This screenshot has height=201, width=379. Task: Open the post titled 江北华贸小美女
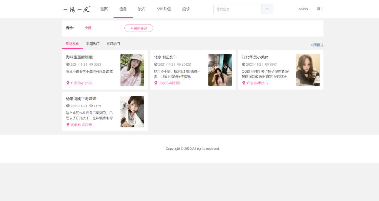255,57
